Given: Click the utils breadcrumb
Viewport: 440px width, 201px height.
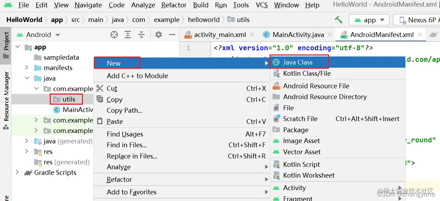Looking at the screenshot, I should coord(243,20).
